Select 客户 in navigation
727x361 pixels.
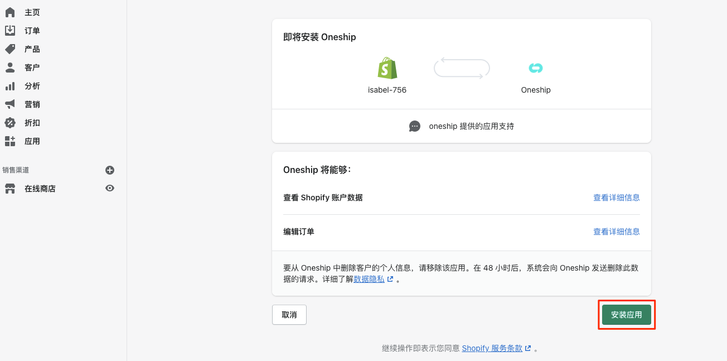pyautogui.click(x=32, y=68)
